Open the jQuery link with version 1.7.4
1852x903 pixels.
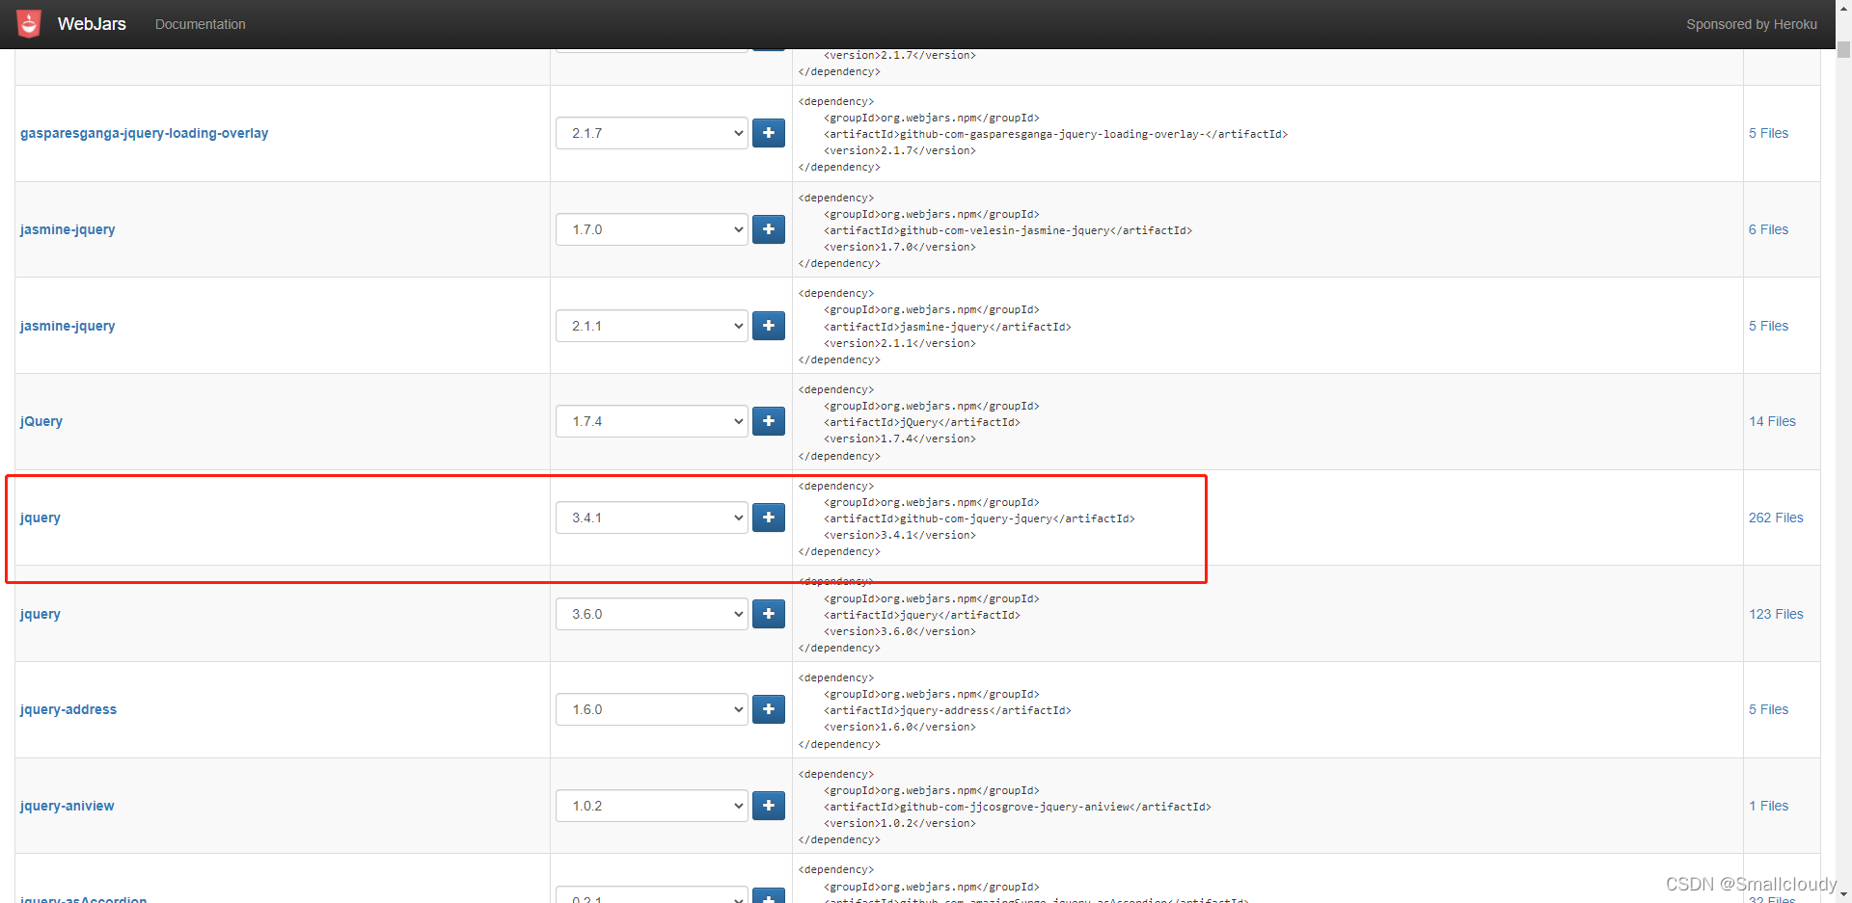click(x=41, y=421)
